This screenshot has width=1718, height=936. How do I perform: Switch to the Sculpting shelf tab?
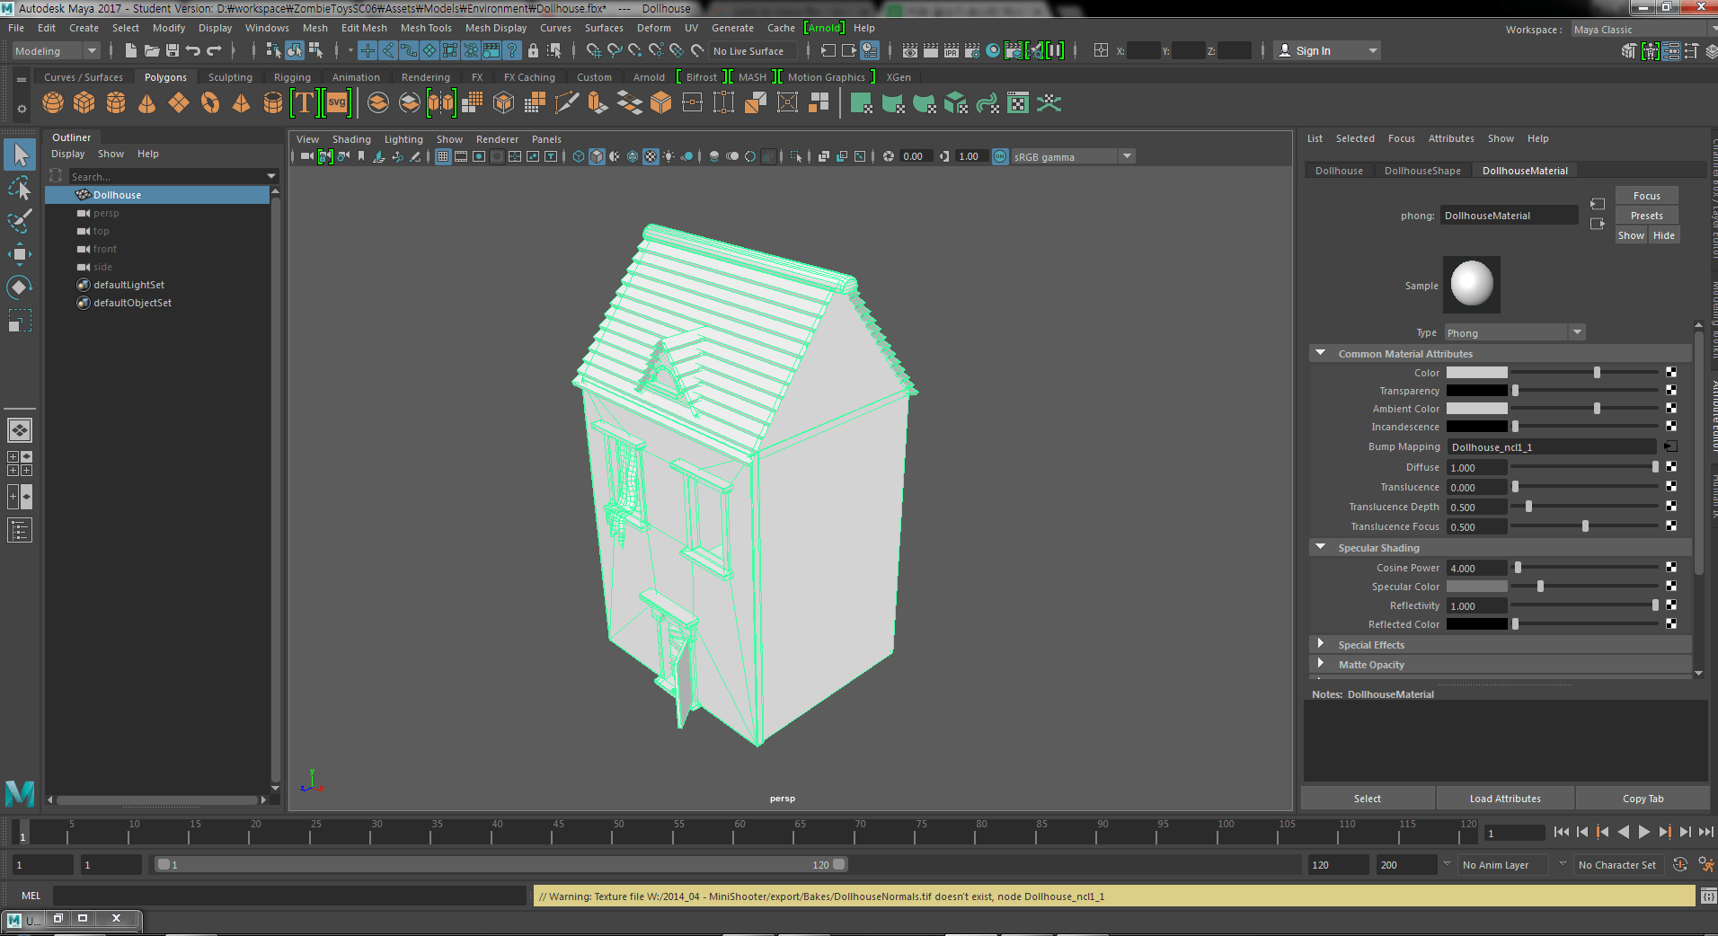point(230,77)
